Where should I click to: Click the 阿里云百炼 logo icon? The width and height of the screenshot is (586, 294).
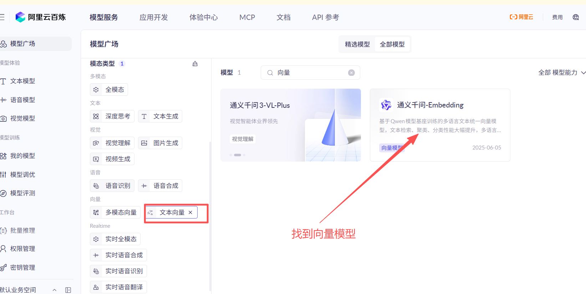(20, 17)
